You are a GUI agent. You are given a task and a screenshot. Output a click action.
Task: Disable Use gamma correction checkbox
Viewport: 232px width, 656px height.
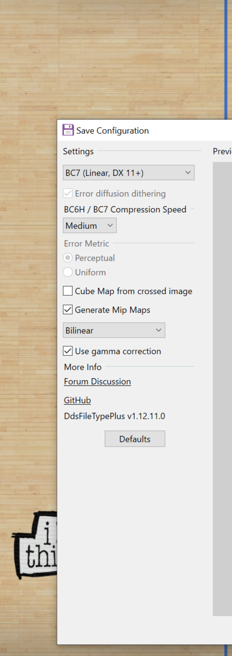(x=68, y=351)
